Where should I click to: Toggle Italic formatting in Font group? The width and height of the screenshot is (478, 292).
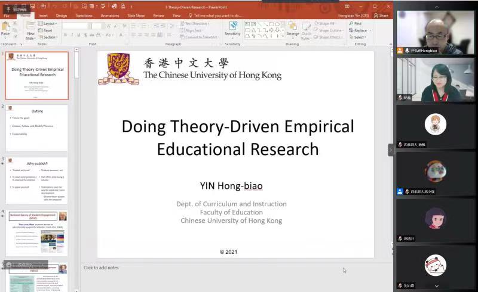72,35
